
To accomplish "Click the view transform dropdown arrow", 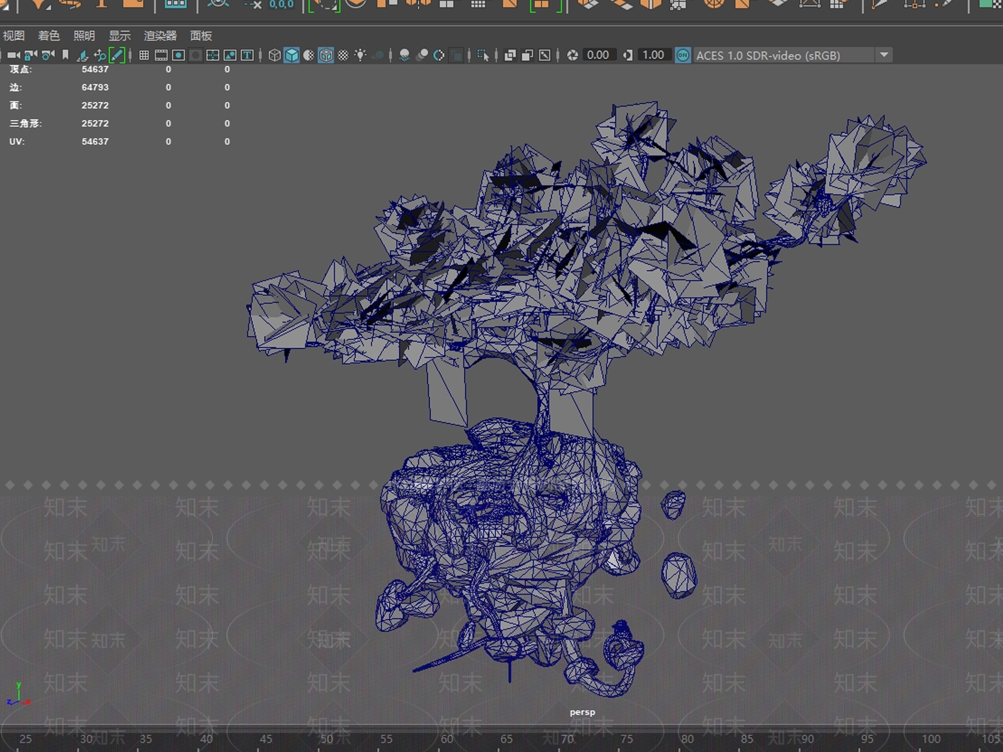I will click(884, 55).
